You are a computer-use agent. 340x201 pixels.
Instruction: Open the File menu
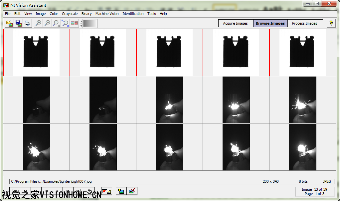pyautogui.click(x=8, y=14)
